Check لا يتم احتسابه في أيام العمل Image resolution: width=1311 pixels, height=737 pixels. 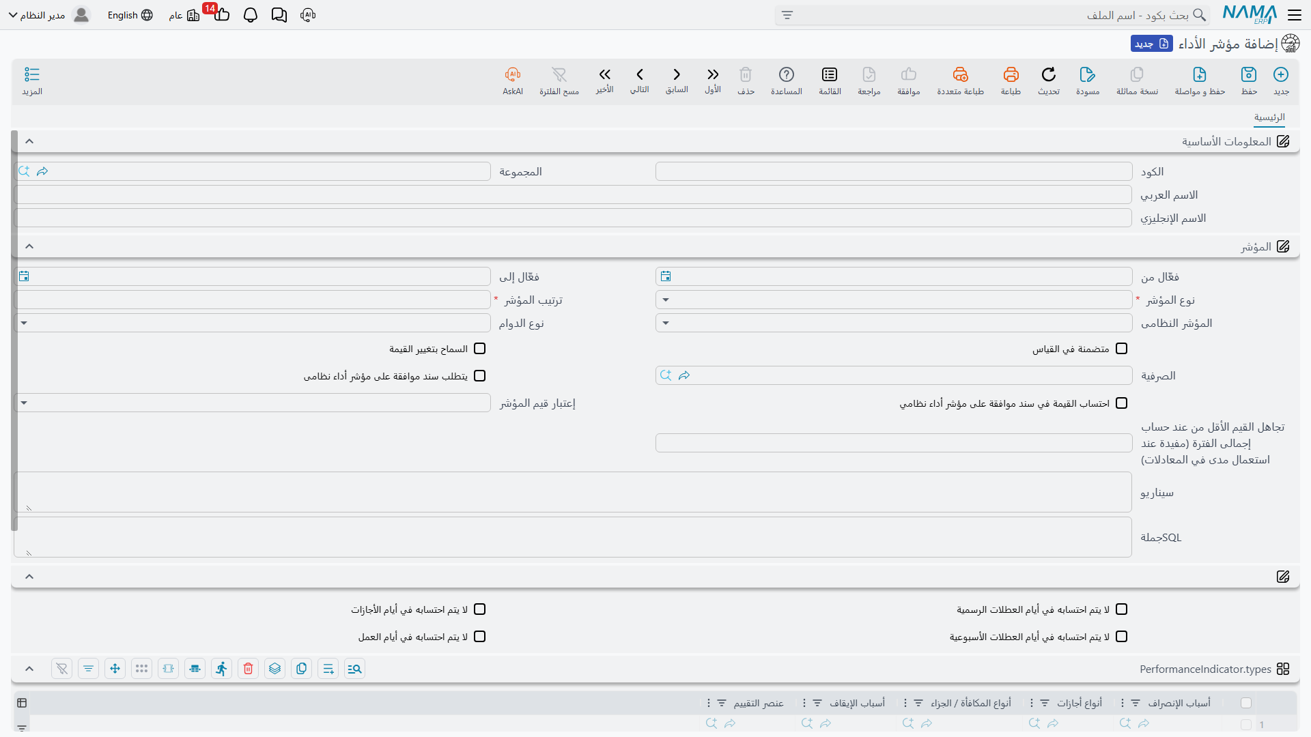coord(479,637)
